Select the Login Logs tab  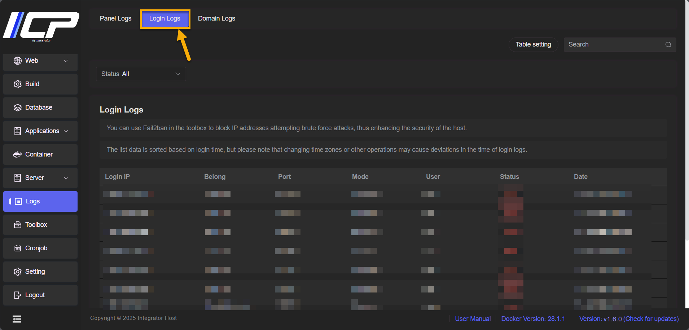(165, 19)
